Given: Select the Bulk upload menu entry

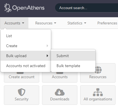Looking at the screenshot, I should (x=26, y=56).
